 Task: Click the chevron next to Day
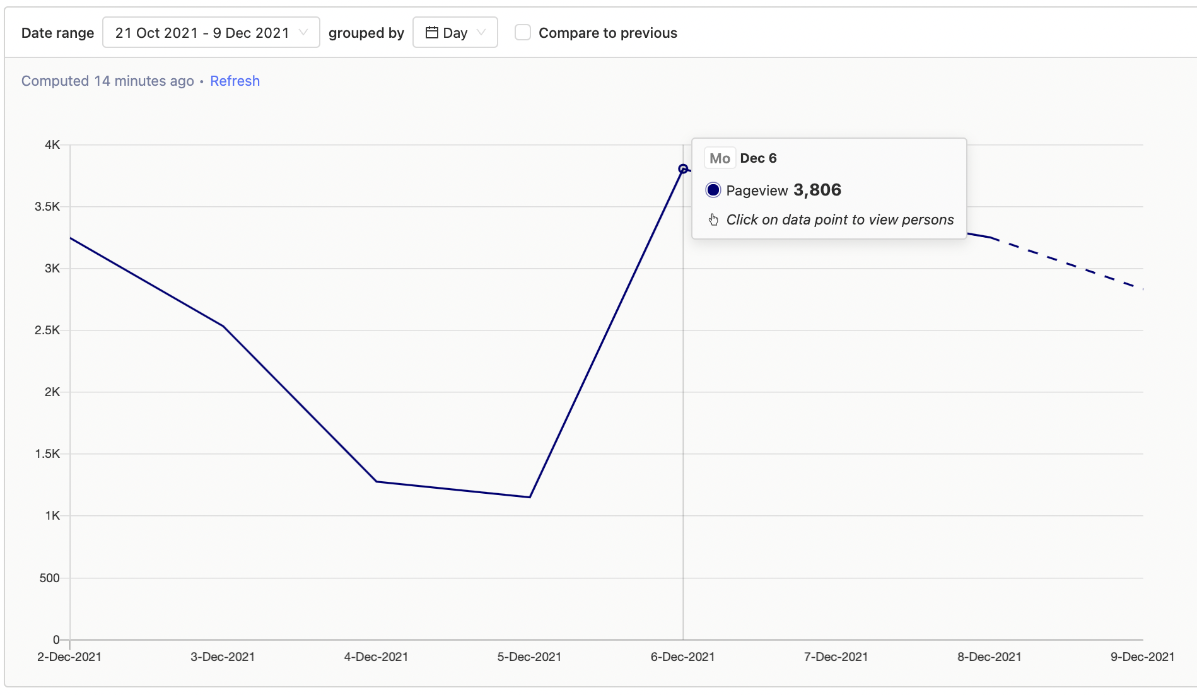click(x=482, y=32)
